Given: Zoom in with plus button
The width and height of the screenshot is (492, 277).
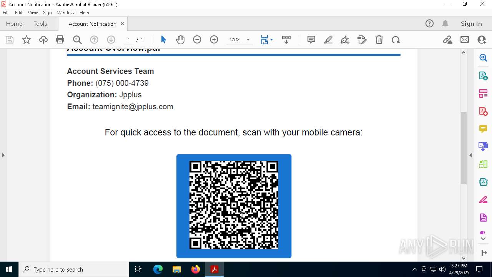Looking at the screenshot, I should pos(214,40).
